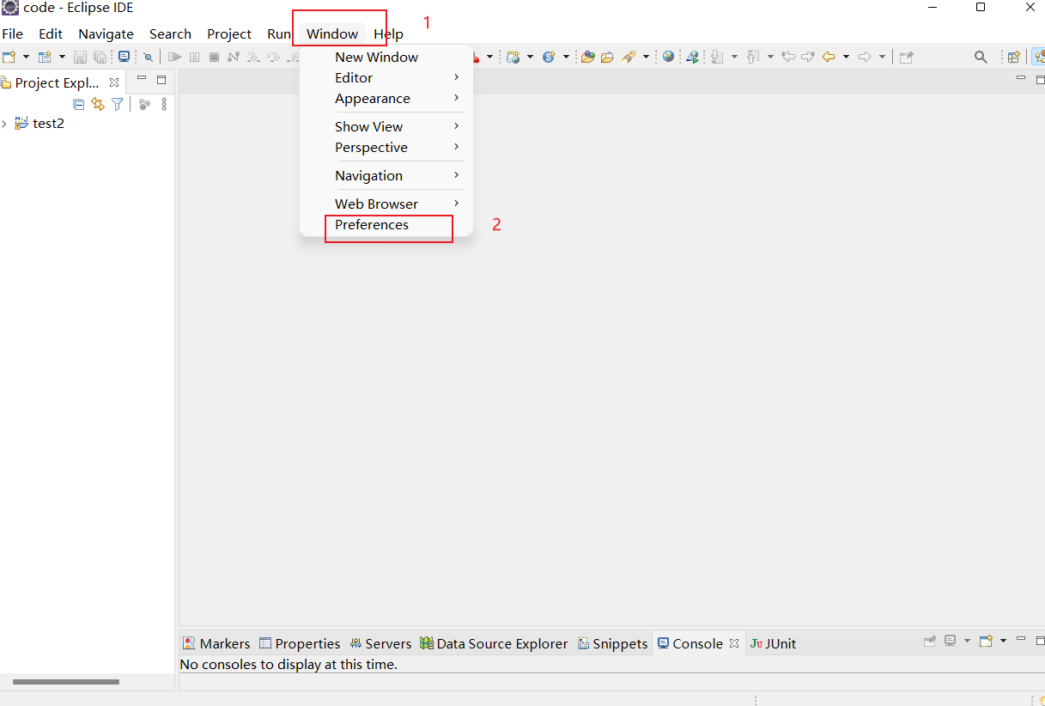The width and height of the screenshot is (1045, 706).
Task: Open dropdown next to blue S icon
Action: [566, 57]
